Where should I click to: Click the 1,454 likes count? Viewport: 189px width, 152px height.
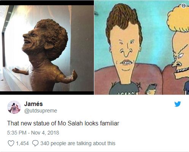click(22, 143)
